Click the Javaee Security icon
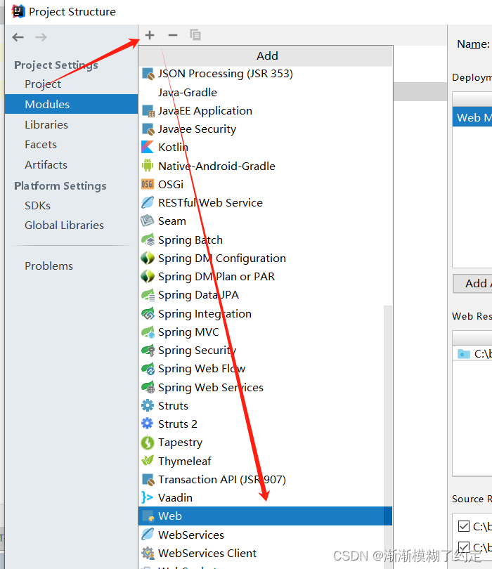 tap(148, 129)
